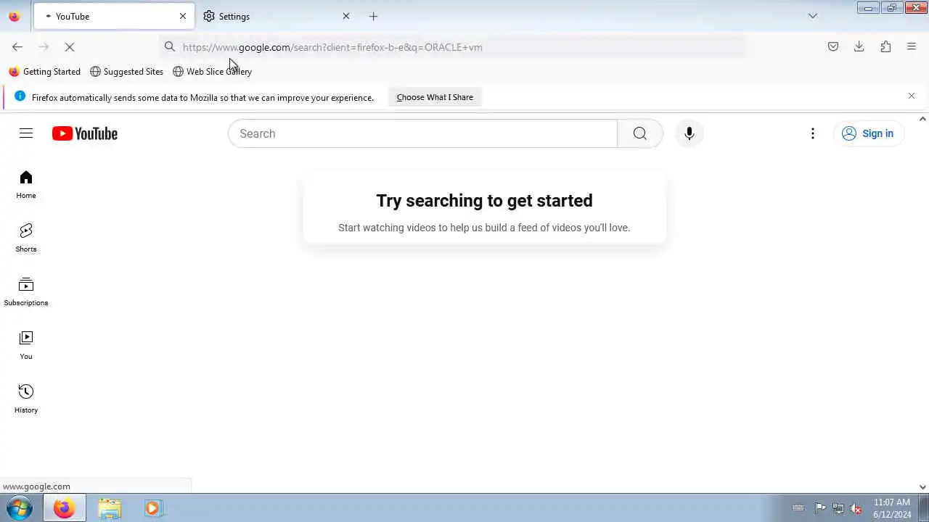929x522 pixels.
Task: Open the Windows Start menu
Action: (x=20, y=508)
